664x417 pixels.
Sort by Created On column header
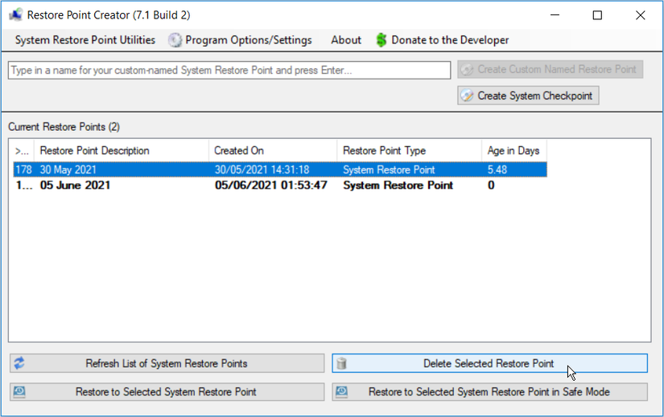coord(273,150)
